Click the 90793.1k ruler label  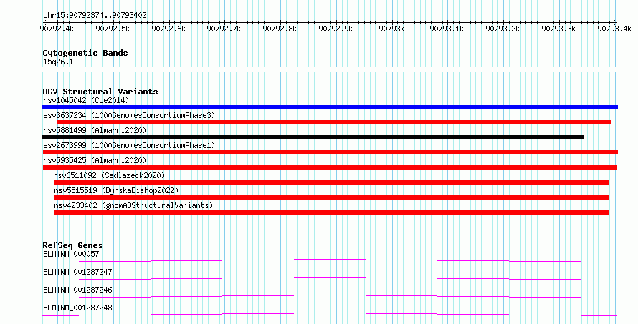(447, 29)
